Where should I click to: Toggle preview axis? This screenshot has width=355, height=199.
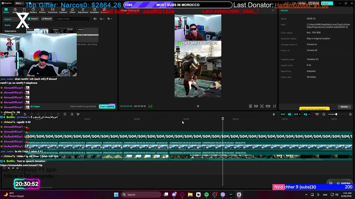click(x=305, y=114)
